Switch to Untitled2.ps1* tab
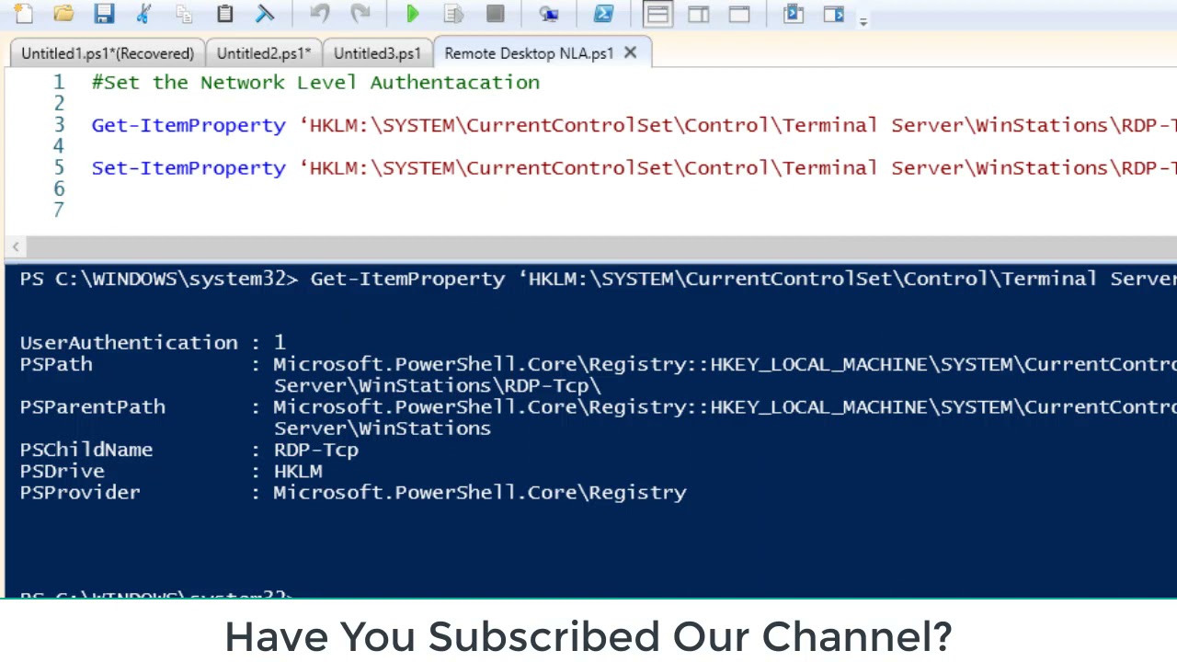Viewport: 1177px width, 662px height. coord(264,53)
